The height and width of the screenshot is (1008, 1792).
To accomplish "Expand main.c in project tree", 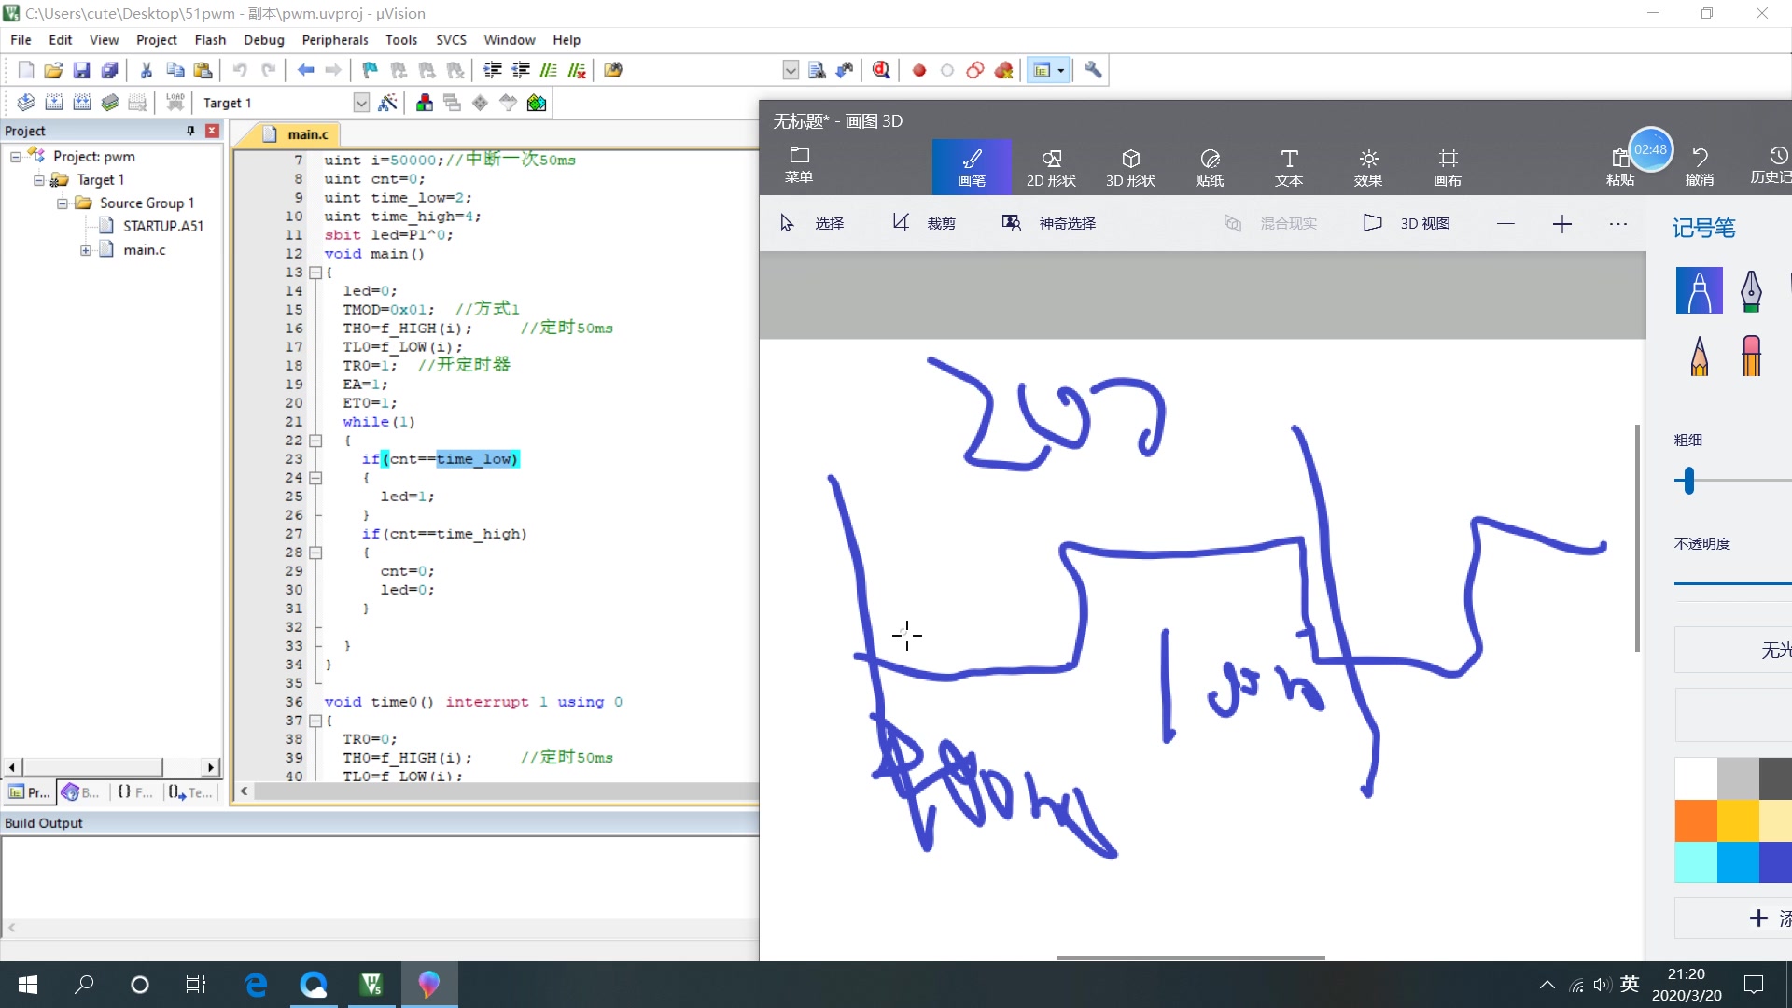I will tap(85, 250).
